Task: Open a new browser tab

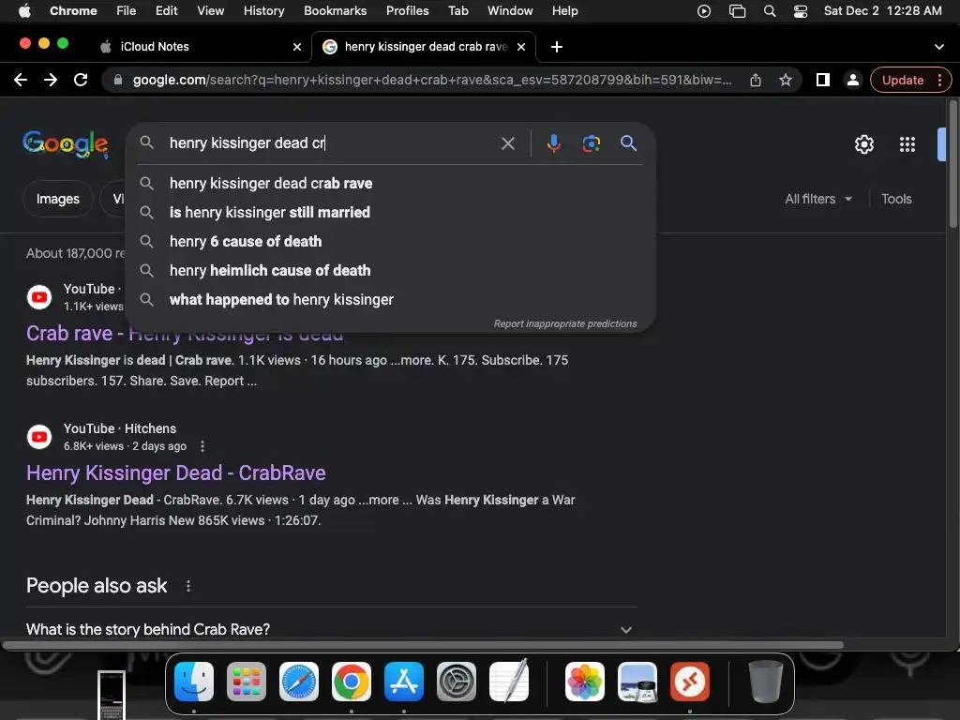Action: point(557,47)
